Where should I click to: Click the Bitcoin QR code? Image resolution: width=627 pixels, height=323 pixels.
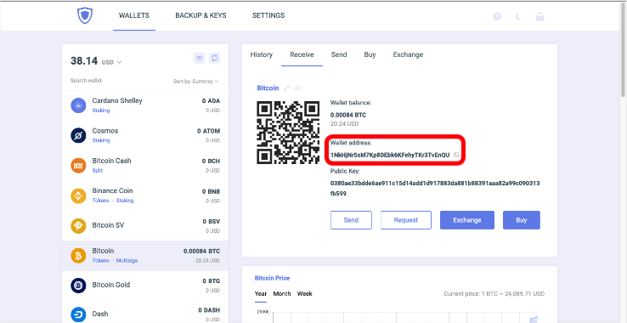[x=288, y=133]
